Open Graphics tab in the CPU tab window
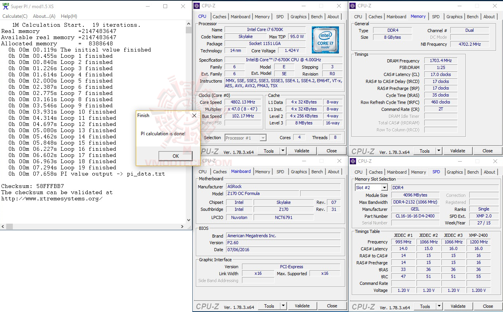The image size is (503, 312). point(299,17)
